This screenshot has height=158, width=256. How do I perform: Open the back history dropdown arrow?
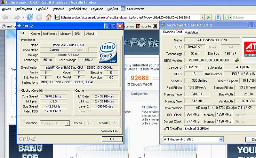click(11, 17)
